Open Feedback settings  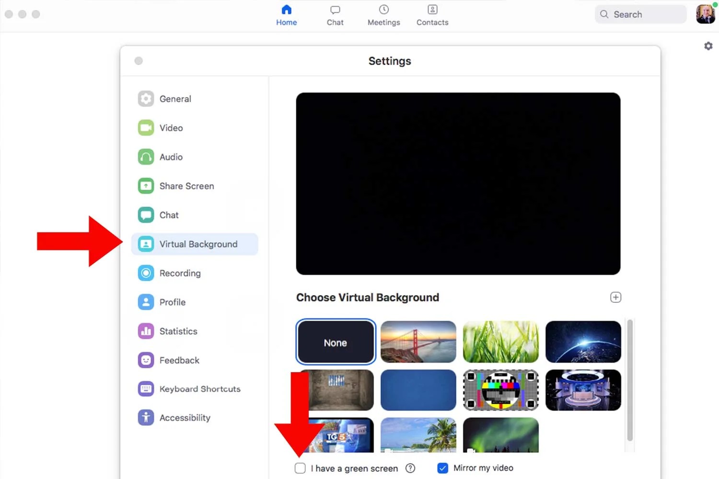(x=179, y=360)
